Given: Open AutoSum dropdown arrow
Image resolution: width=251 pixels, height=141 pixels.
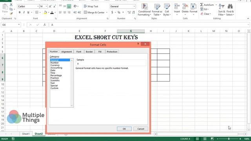Looking at the screenshot, I should [216, 5].
